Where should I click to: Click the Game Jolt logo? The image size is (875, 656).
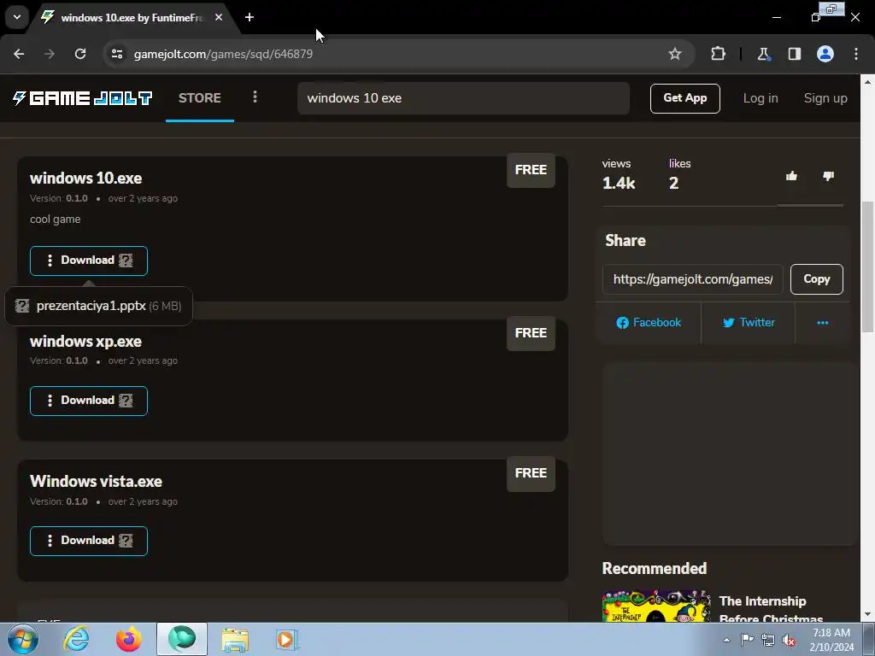coord(83,98)
